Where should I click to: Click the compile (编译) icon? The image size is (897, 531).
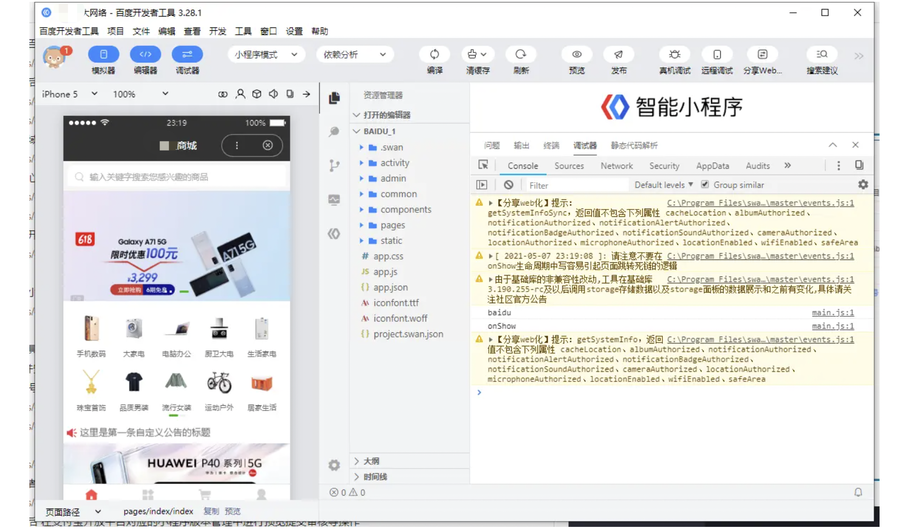pyautogui.click(x=434, y=55)
